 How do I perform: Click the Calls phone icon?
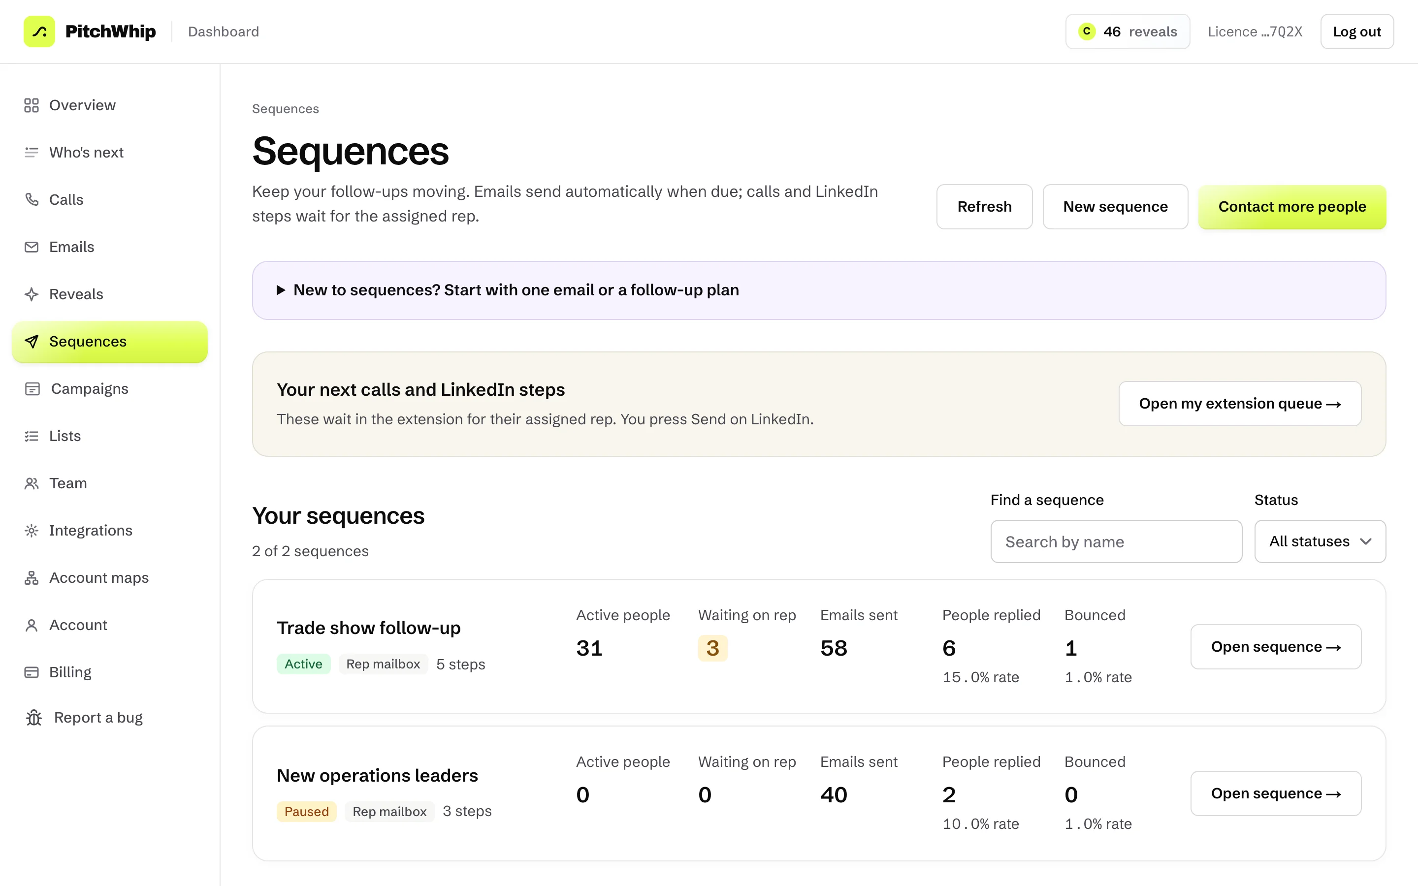tap(32, 200)
